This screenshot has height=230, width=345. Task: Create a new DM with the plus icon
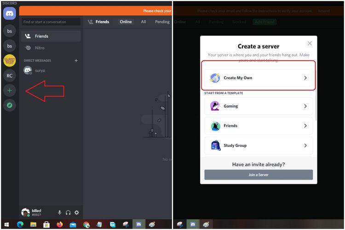click(x=76, y=61)
